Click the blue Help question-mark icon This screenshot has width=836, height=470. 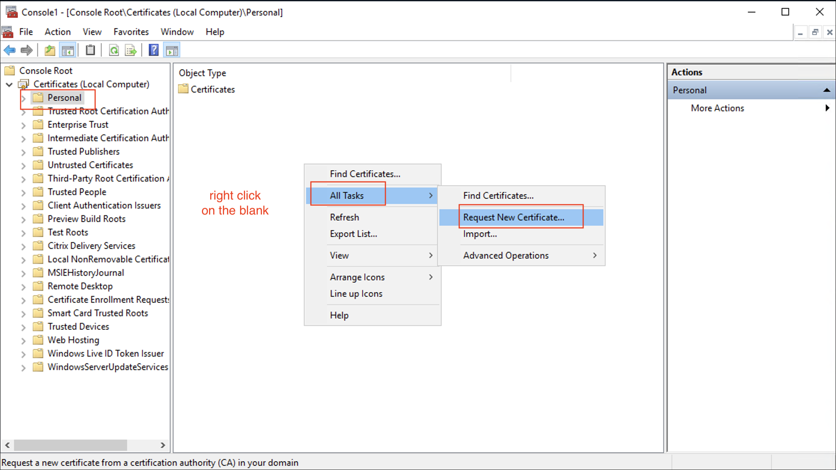[x=154, y=50]
